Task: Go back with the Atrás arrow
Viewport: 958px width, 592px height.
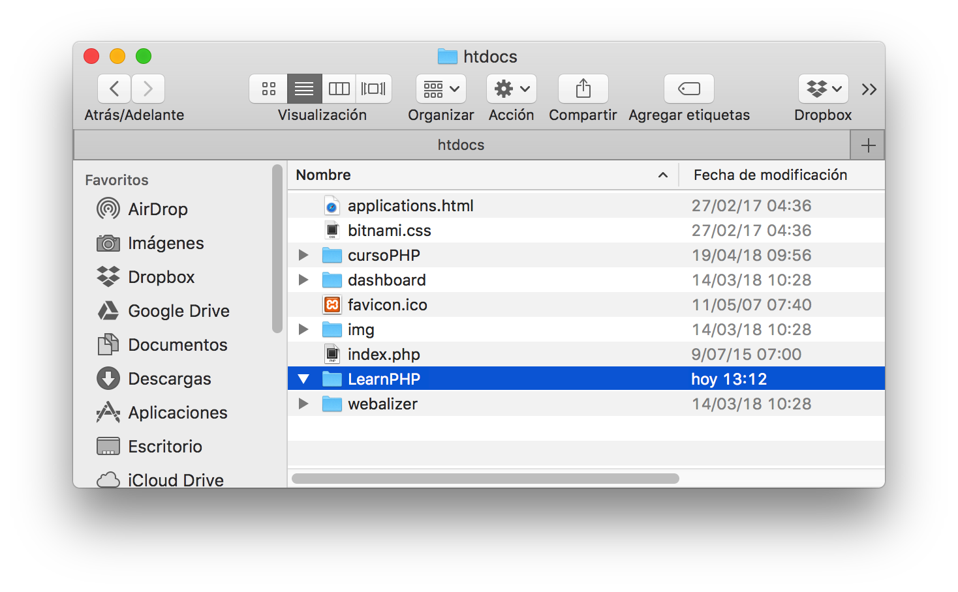Action: point(114,89)
